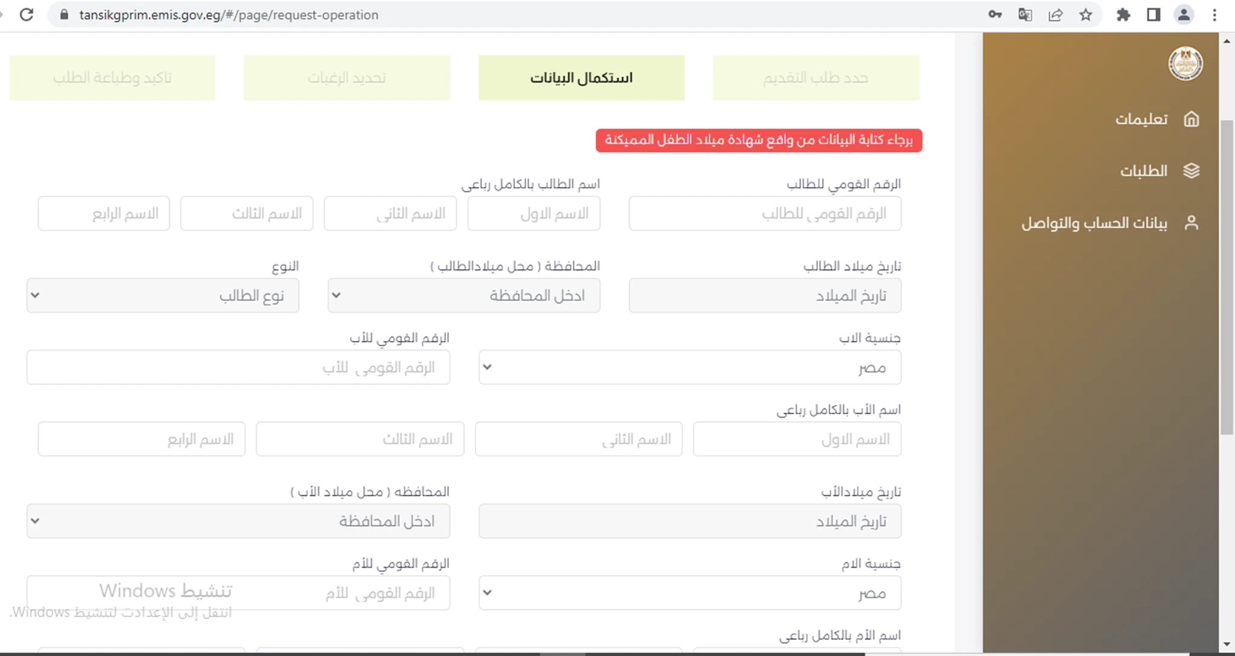Click the اسم الأب بالكامل رباعى label
Screen dimensions: 1235x656
[x=839, y=410]
